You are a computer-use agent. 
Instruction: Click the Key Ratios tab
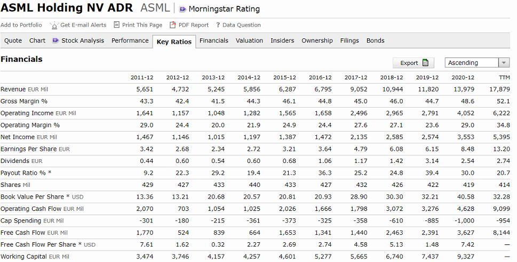174,42
